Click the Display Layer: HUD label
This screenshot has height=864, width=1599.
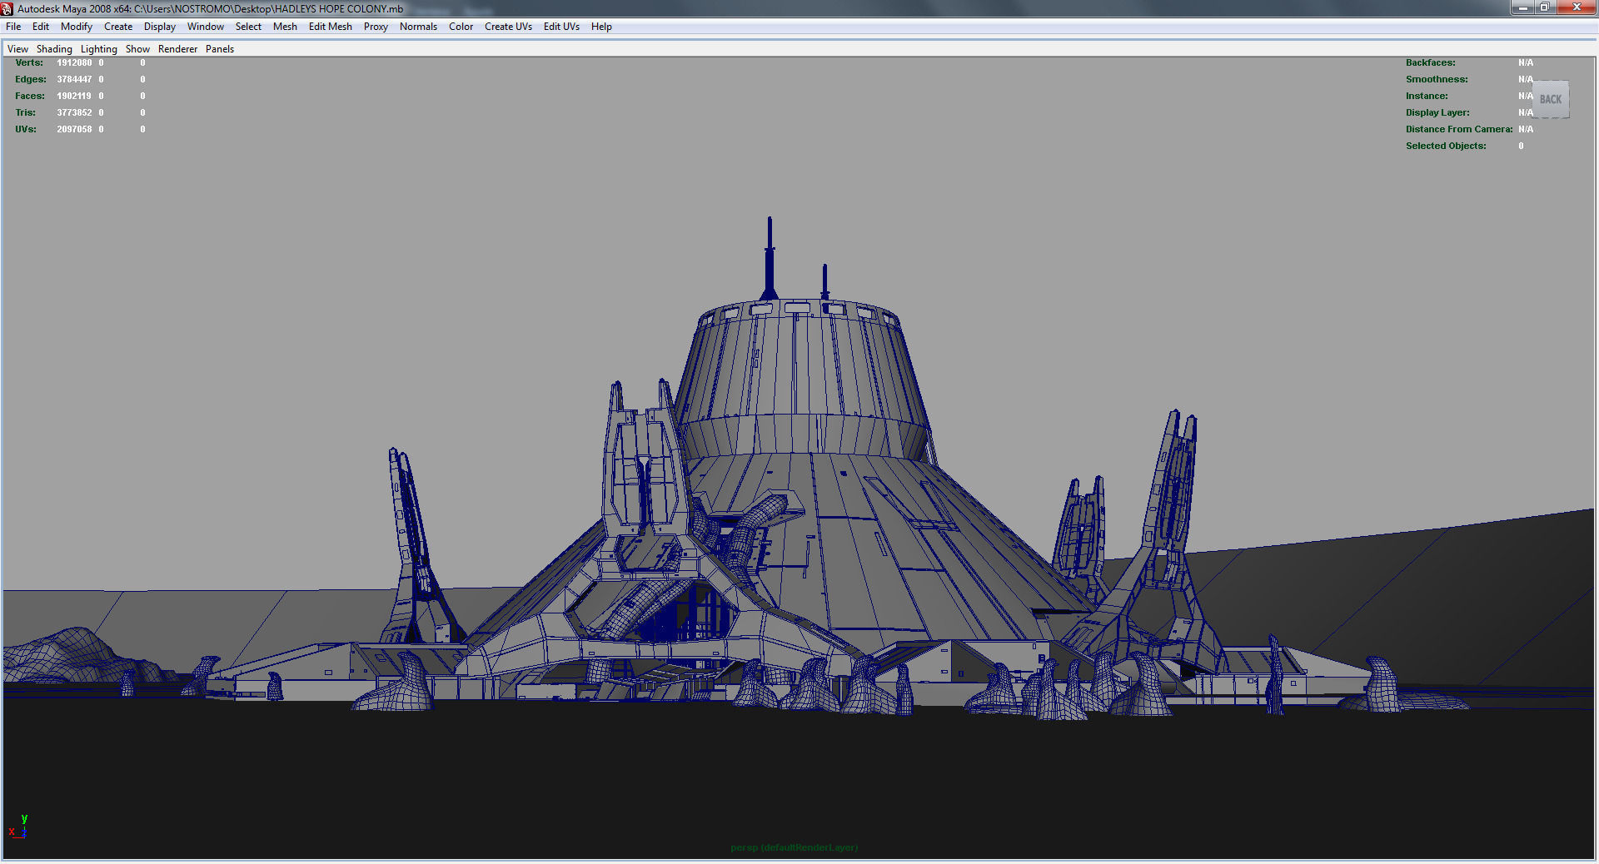tap(1437, 113)
